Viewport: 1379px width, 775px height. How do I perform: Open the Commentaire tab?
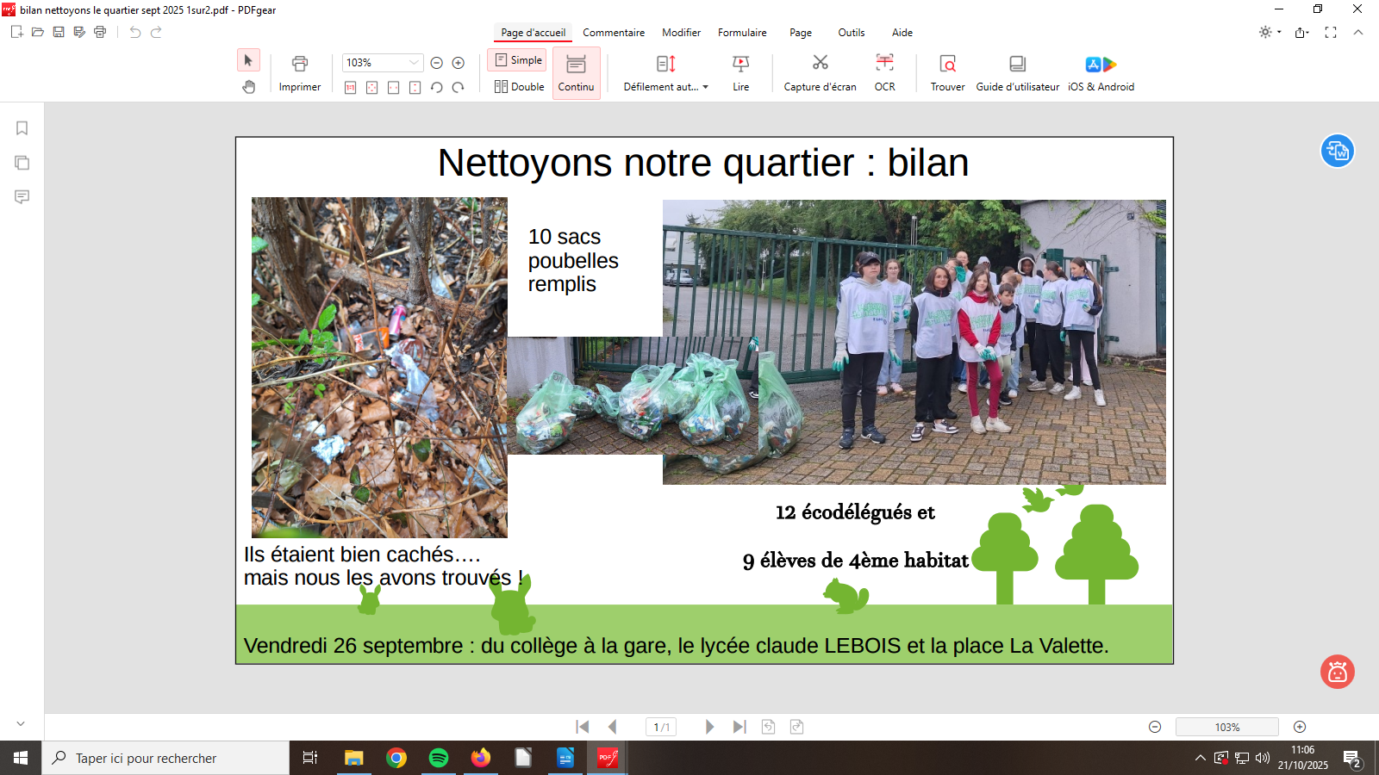[613, 33]
